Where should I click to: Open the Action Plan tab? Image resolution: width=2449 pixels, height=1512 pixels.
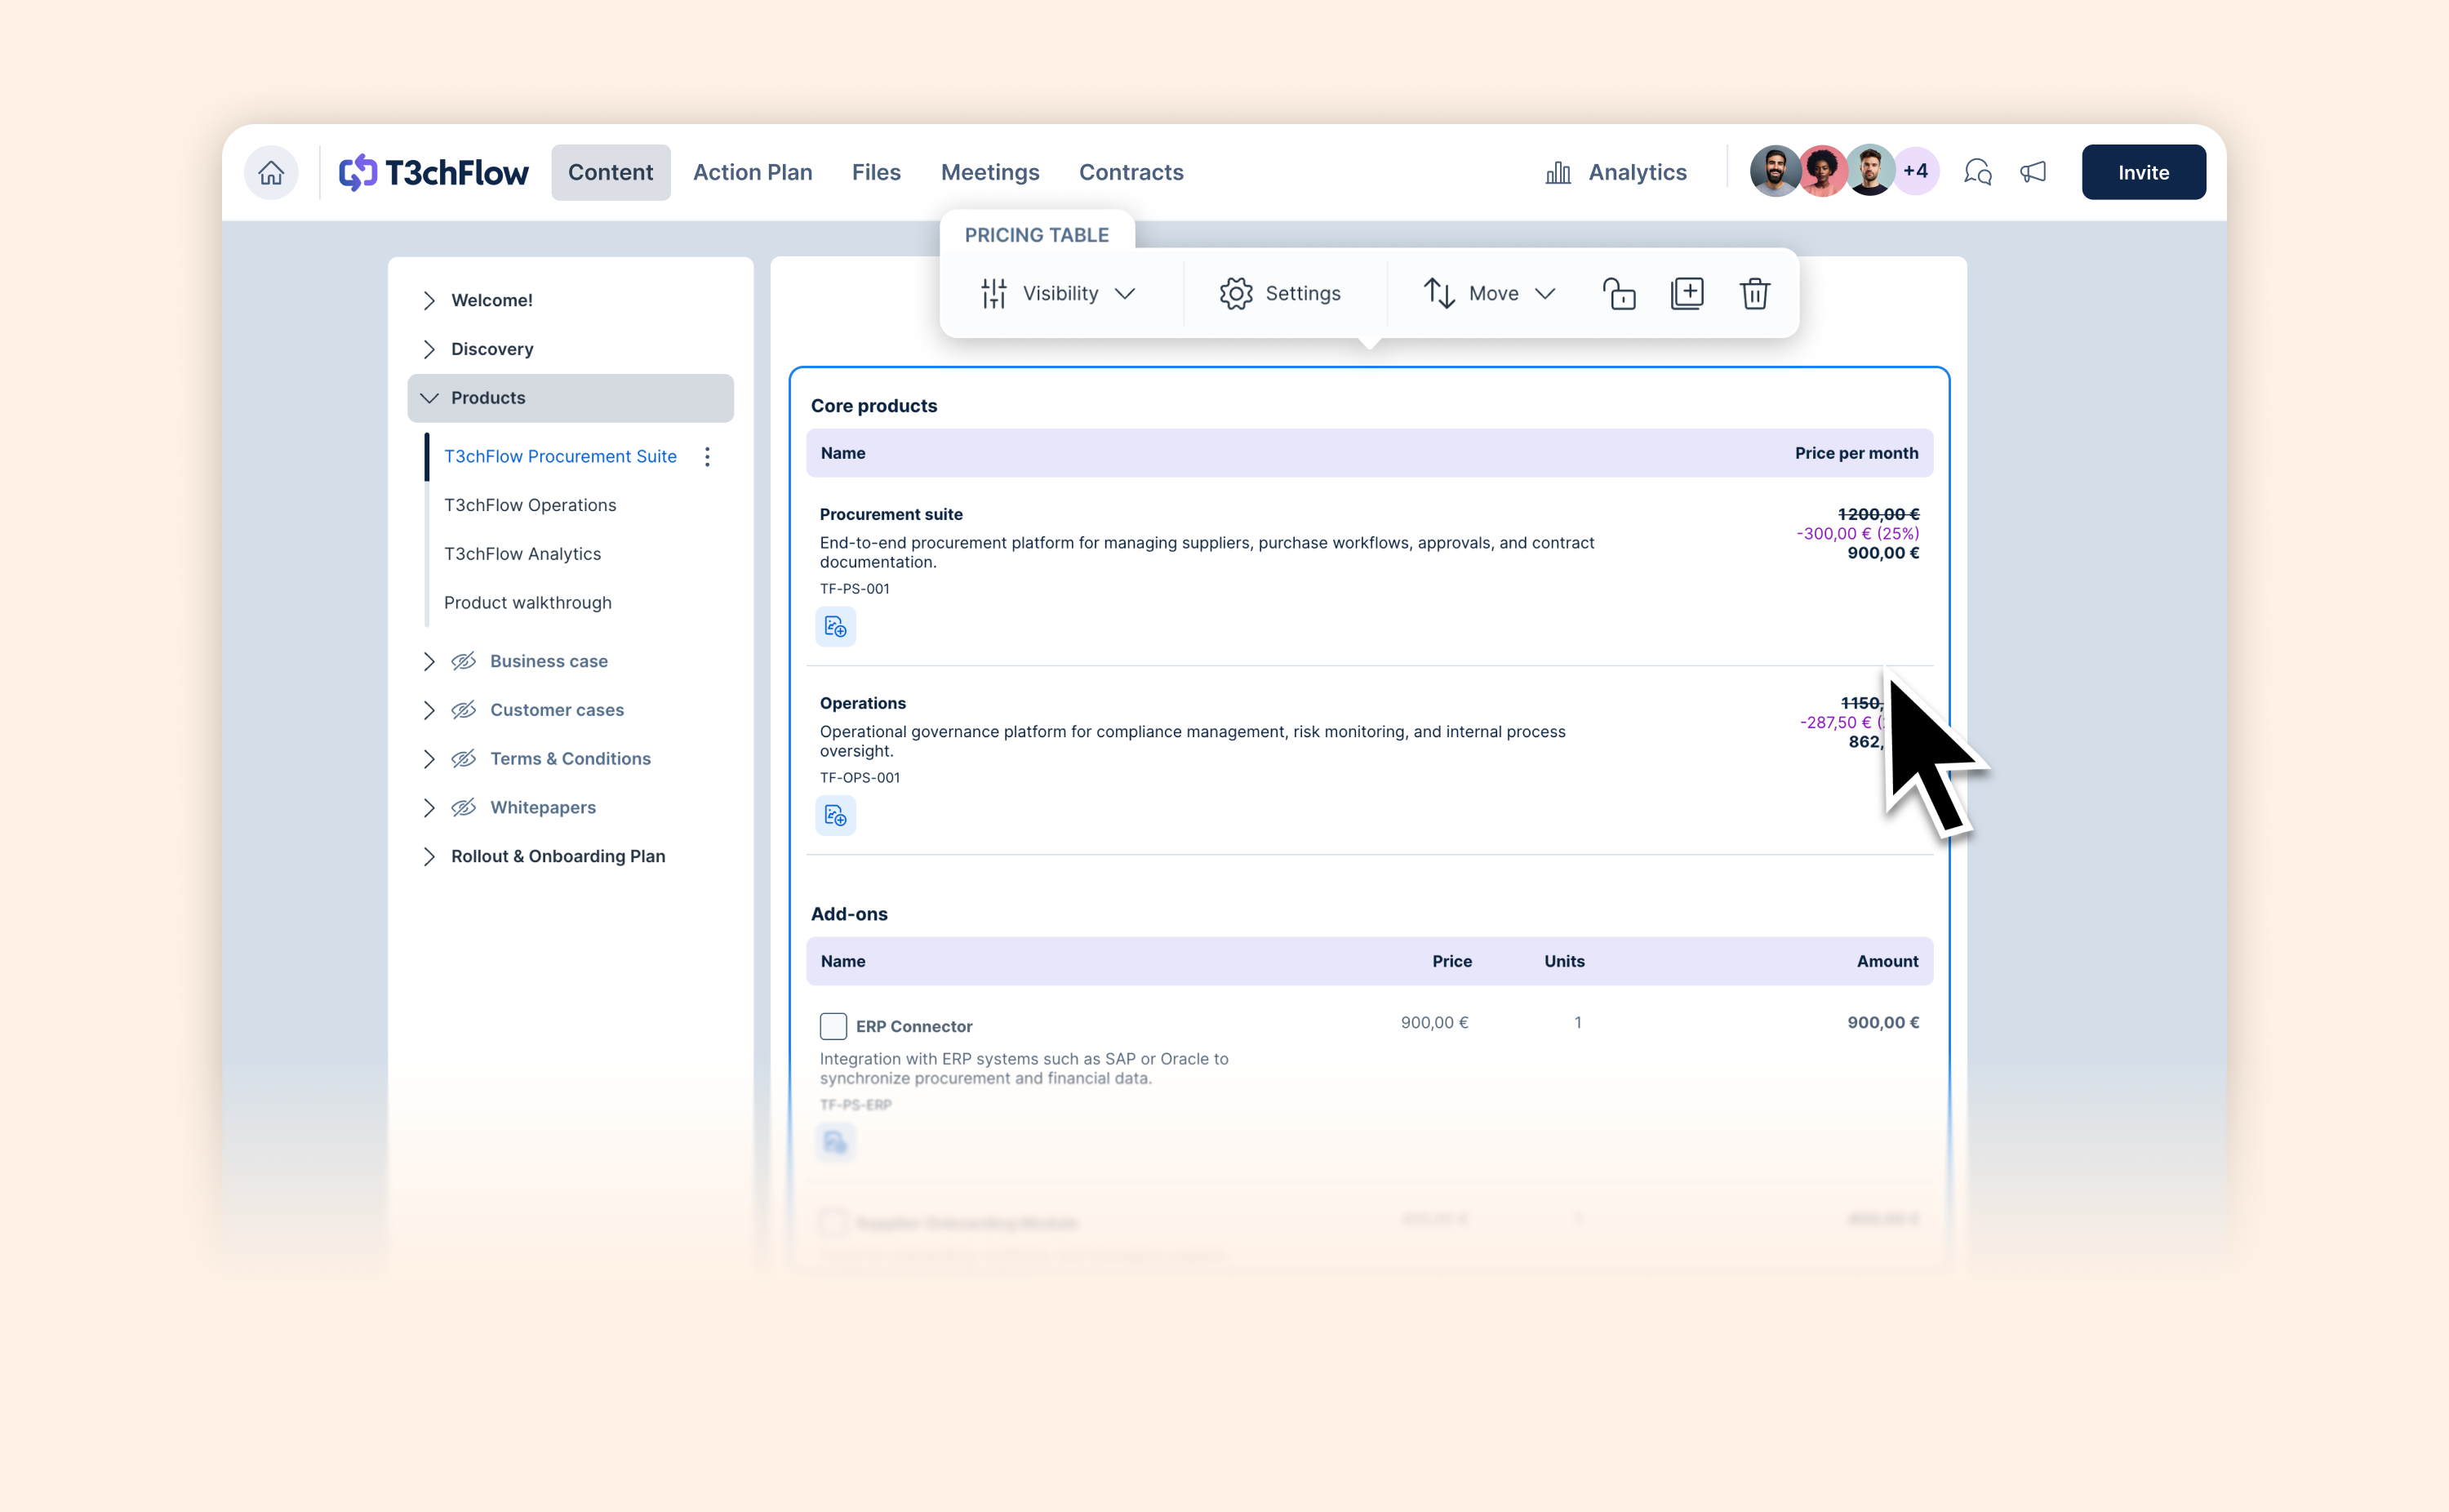(x=753, y=172)
